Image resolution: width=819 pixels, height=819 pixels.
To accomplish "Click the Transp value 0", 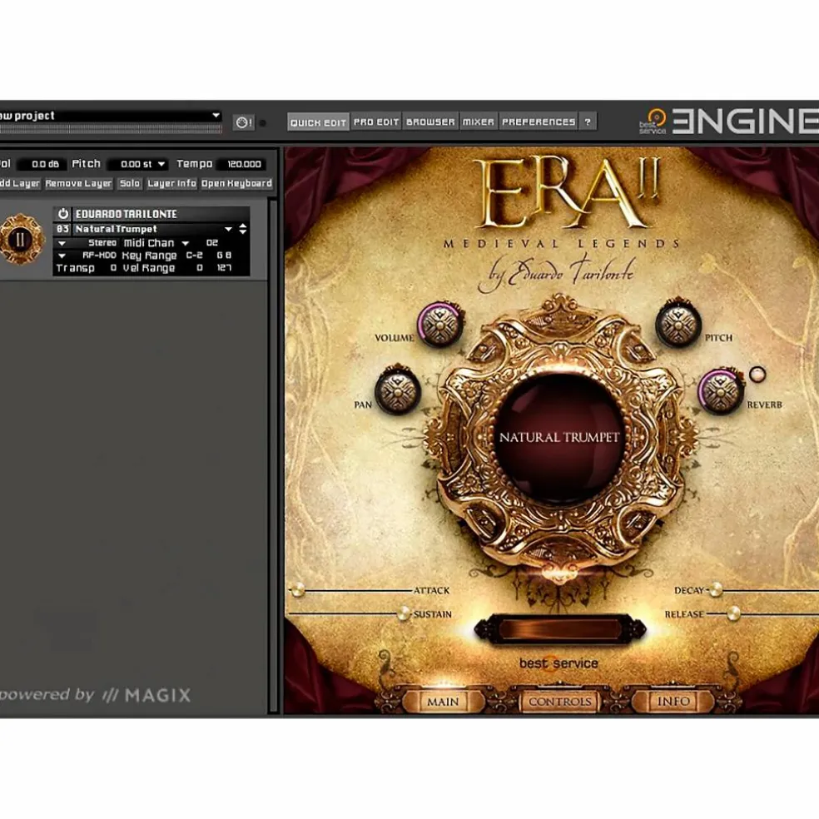I will tap(113, 268).
